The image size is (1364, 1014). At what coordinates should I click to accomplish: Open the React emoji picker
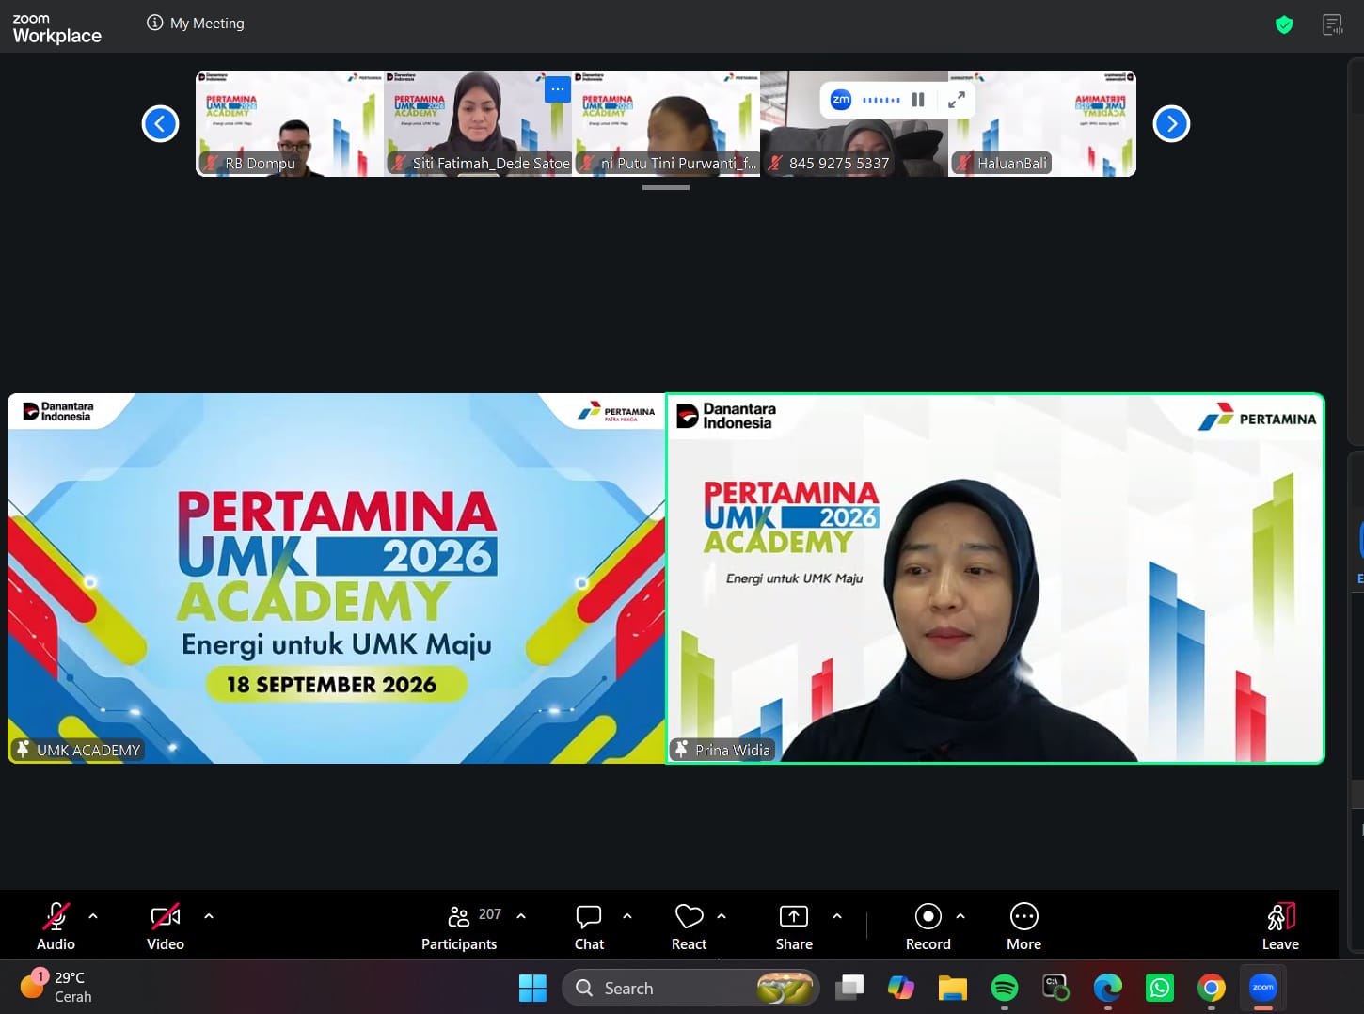point(689,927)
